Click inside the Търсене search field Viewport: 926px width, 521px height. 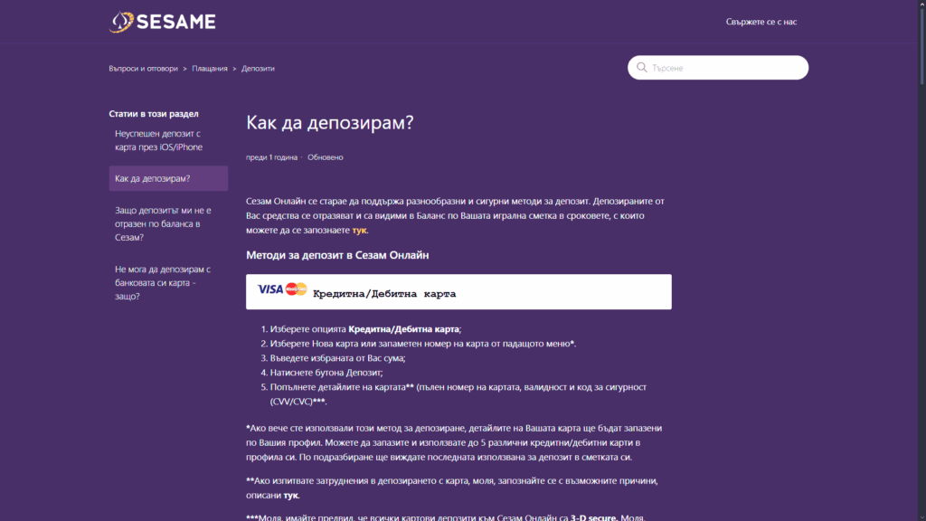(x=714, y=67)
